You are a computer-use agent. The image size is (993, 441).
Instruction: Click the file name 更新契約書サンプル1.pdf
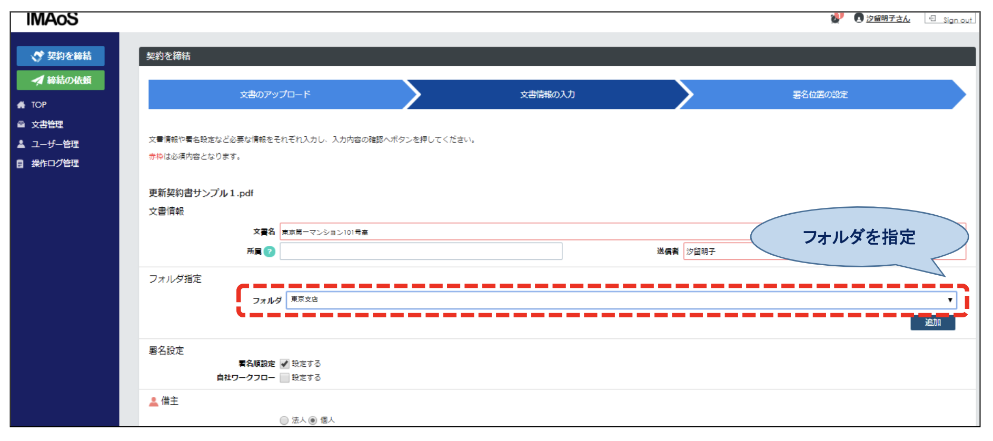click(x=201, y=193)
